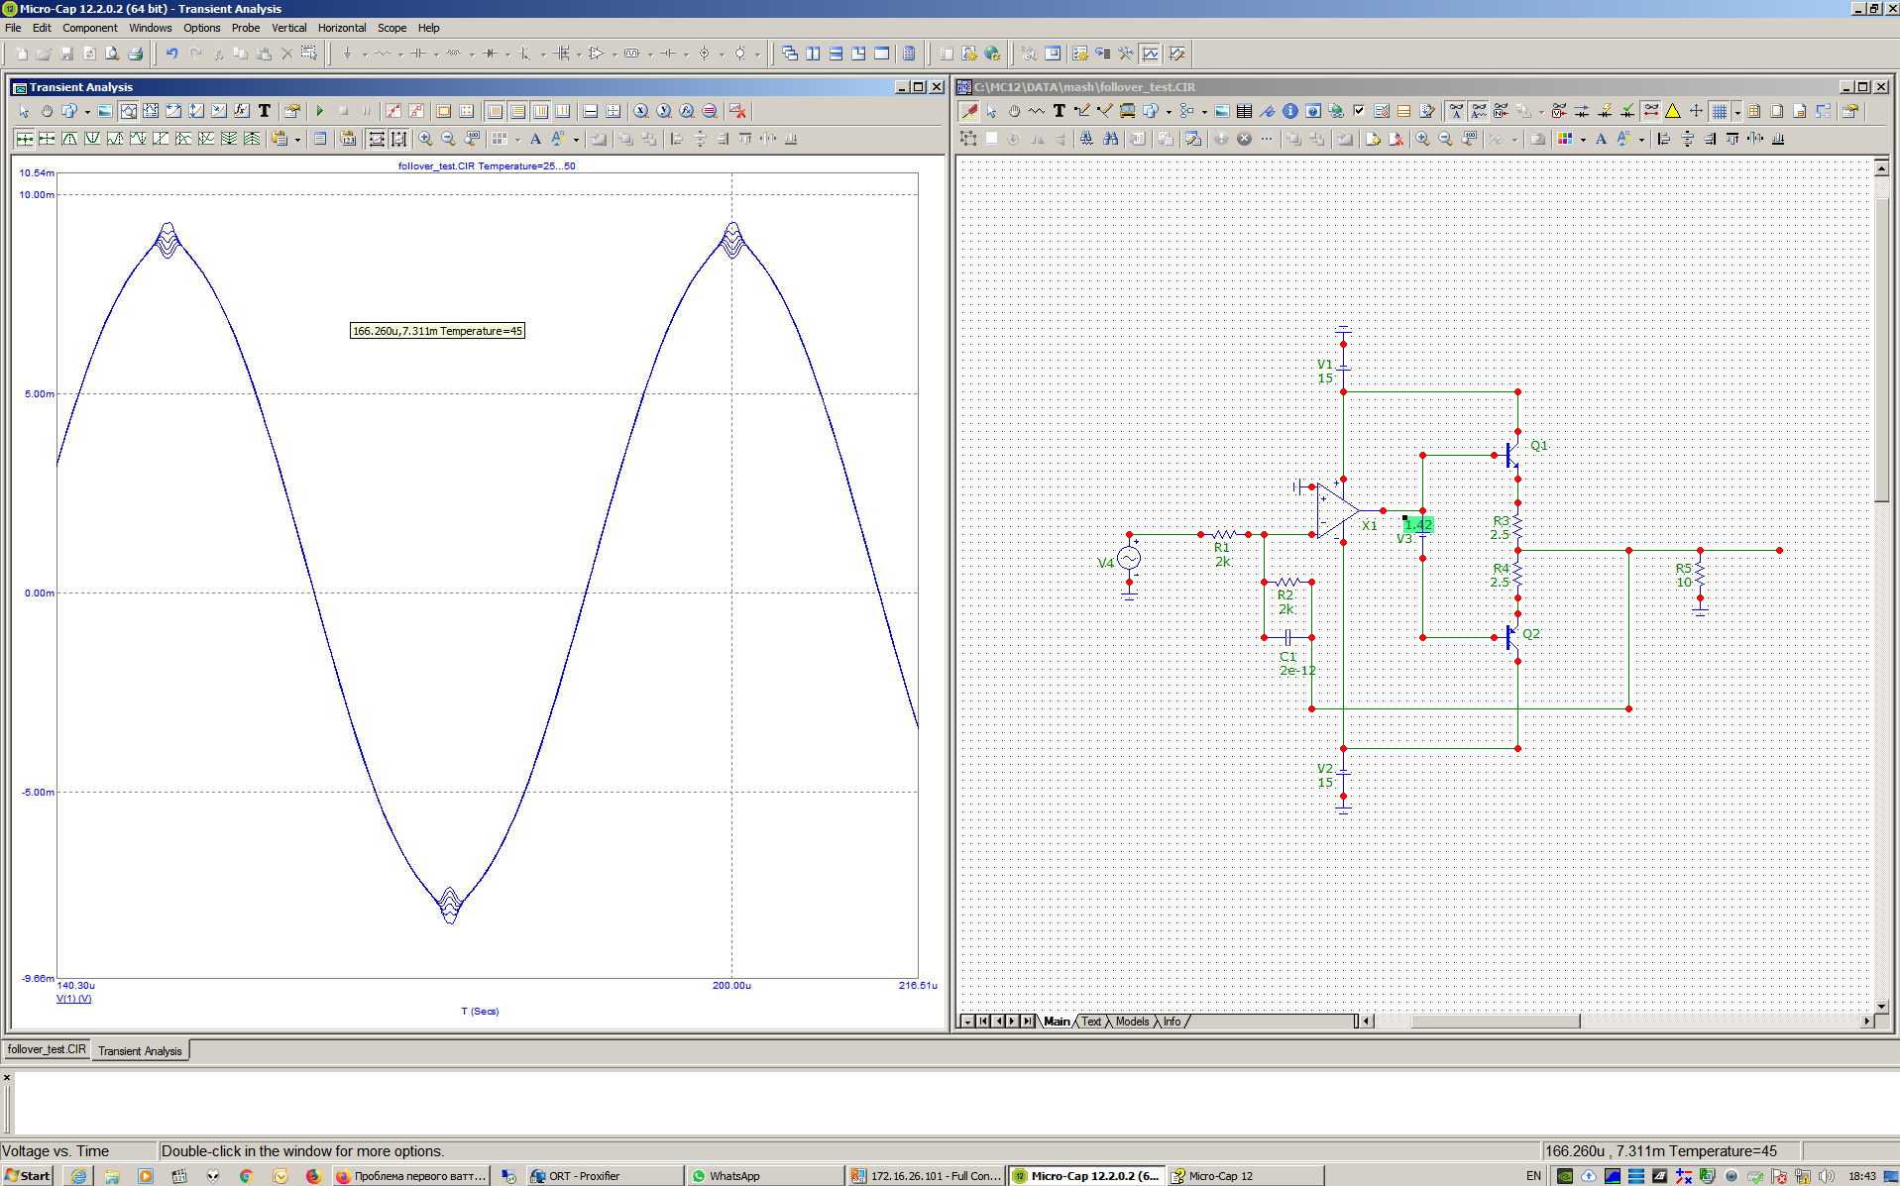
Task: Click the delete plot red X icon
Action: 737,111
